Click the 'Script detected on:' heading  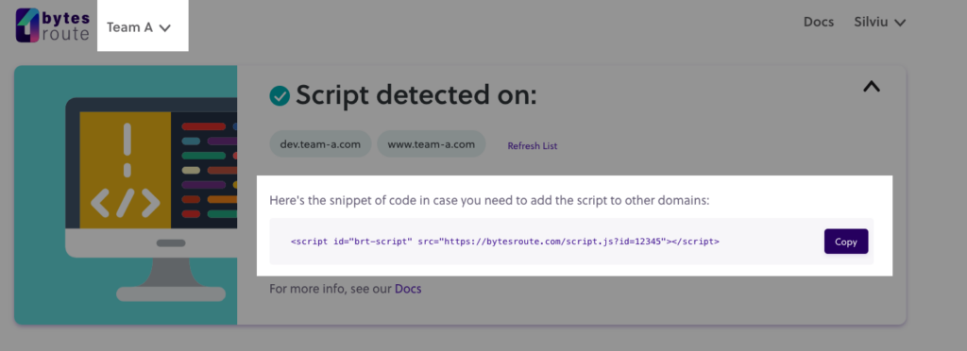coord(416,95)
